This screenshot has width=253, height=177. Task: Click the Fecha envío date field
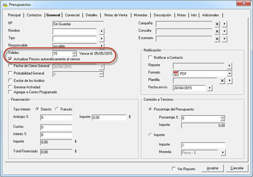tap(189, 88)
